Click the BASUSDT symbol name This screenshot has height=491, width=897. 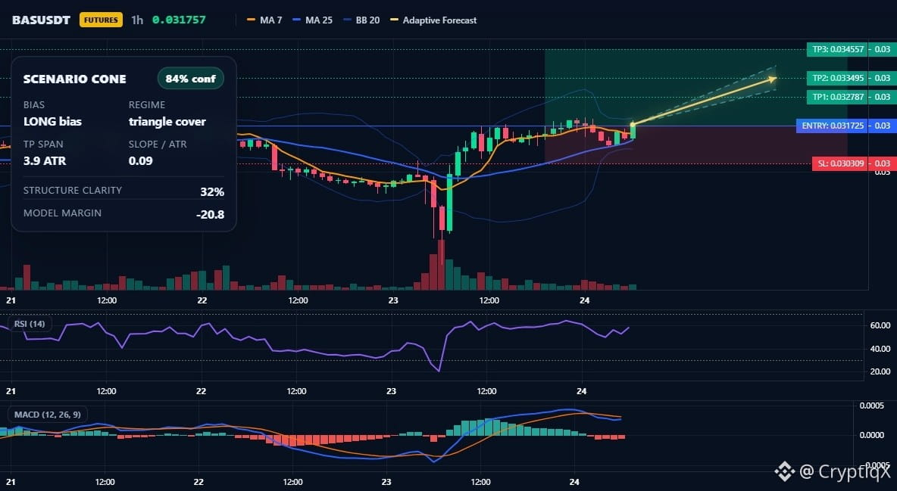(41, 20)
